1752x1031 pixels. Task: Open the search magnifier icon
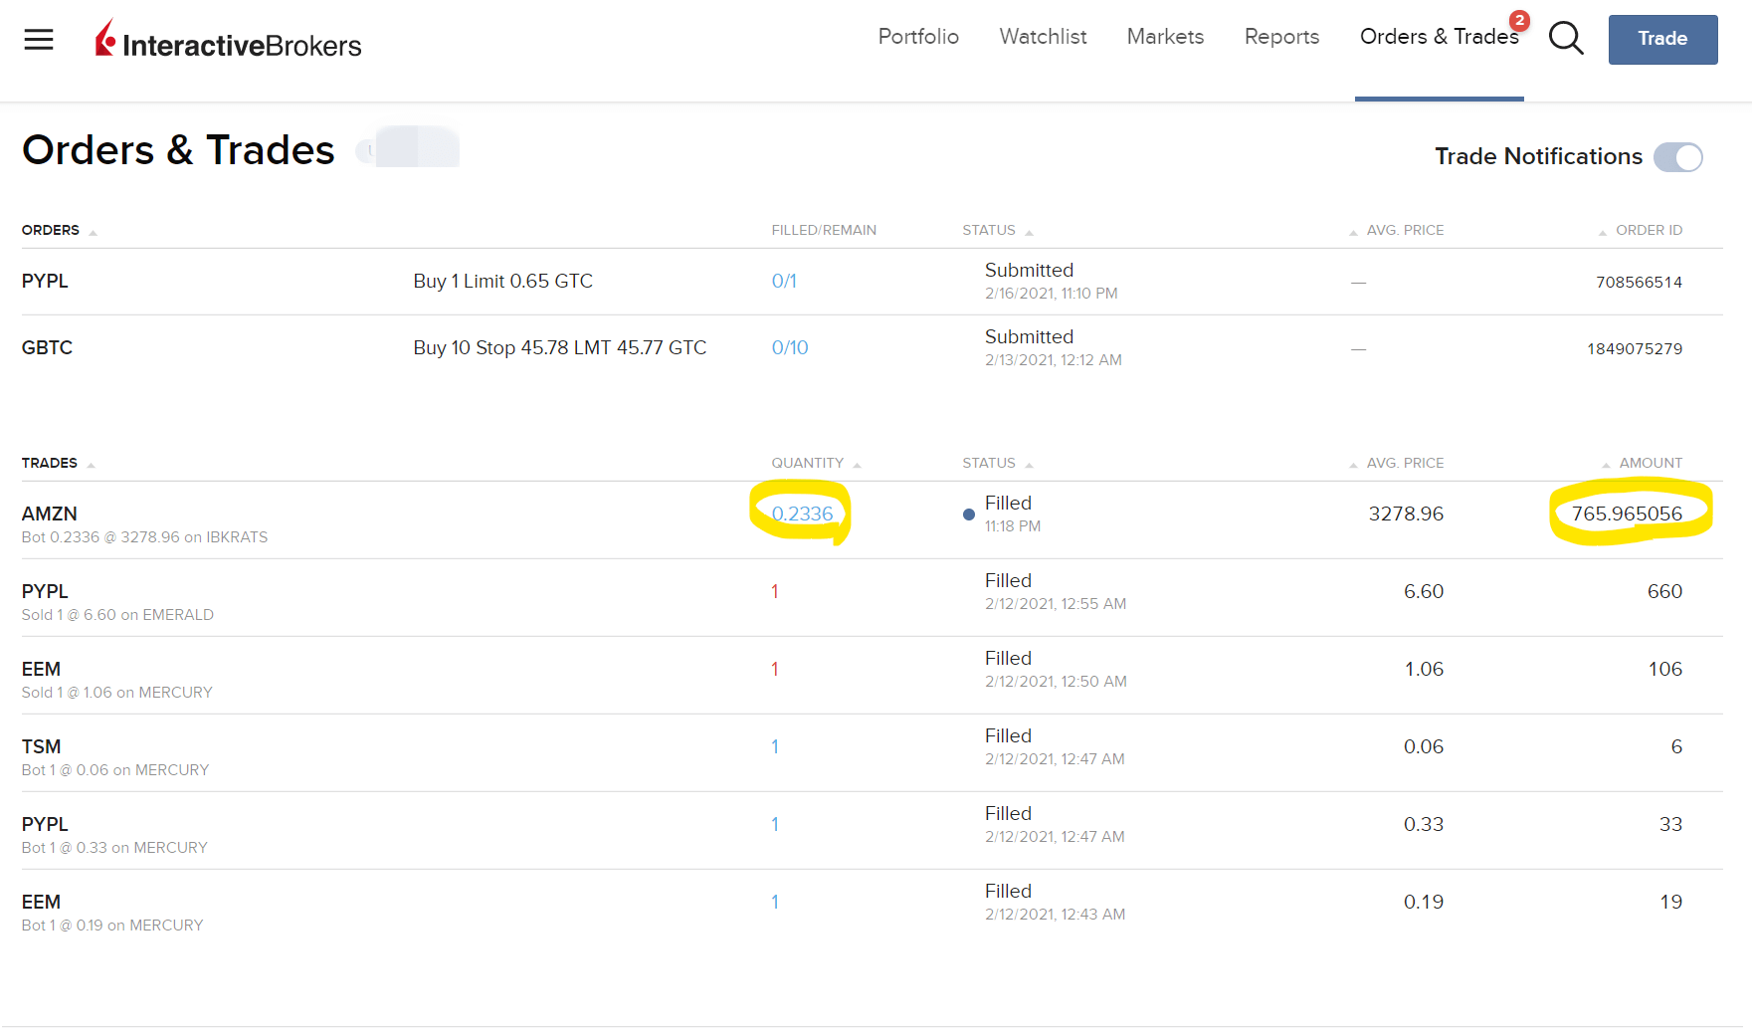pos(1565,39)
